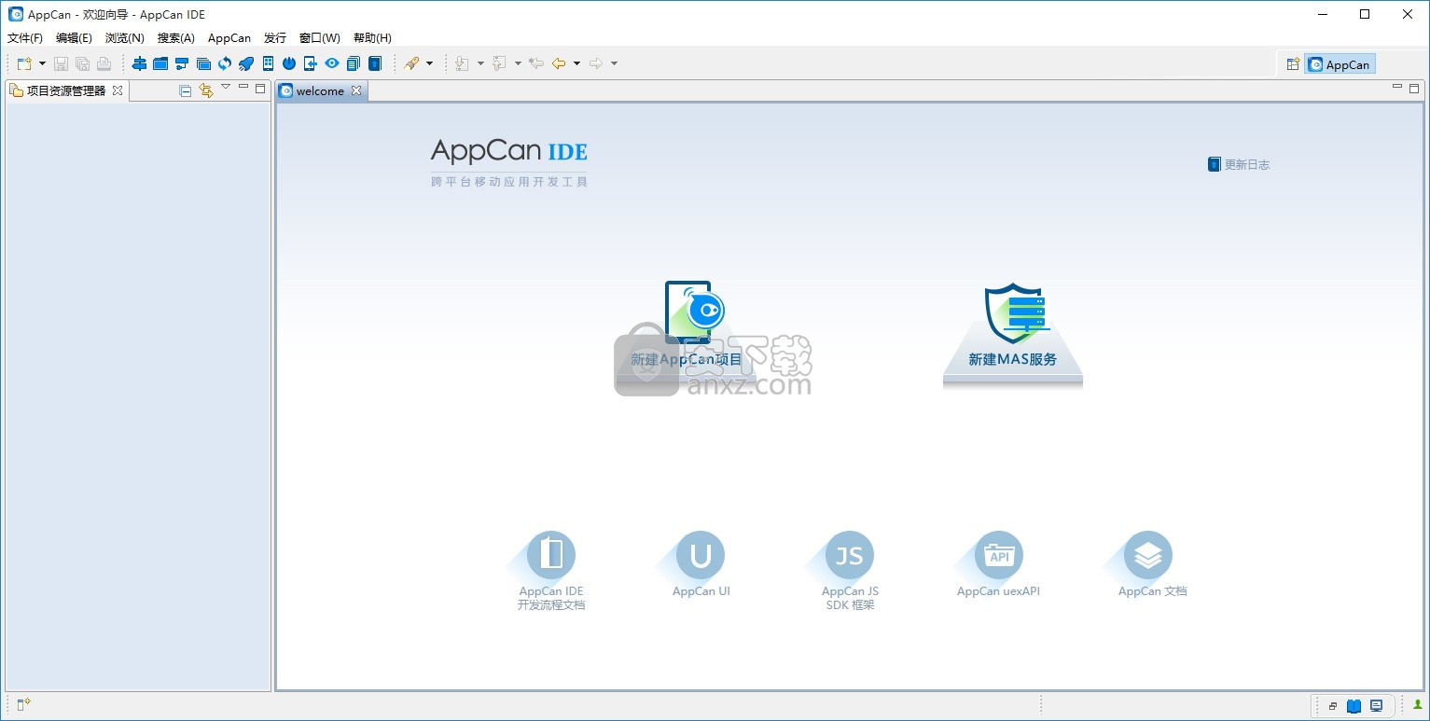Screen dimensions: 1430x721
Task: Click the 新建AppCan项目 tile
Action: click(687, 334)
